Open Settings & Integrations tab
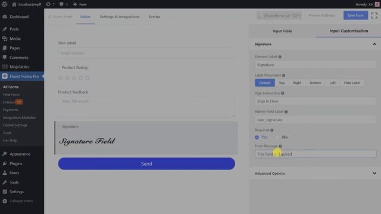Screen dimensions: 381x214 tap(120, 17)
